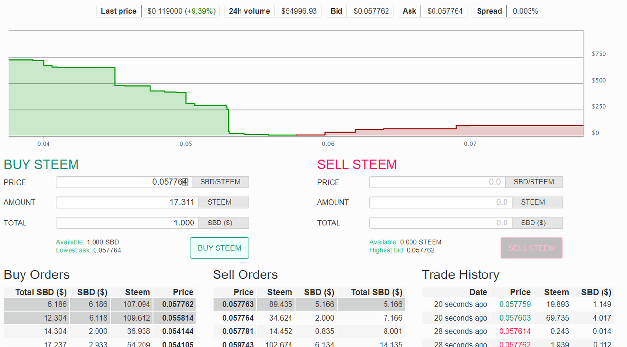Focus the Sell Steem AMOUNT input field
Screen dimensions: 627x347
[x=441, y=202]
